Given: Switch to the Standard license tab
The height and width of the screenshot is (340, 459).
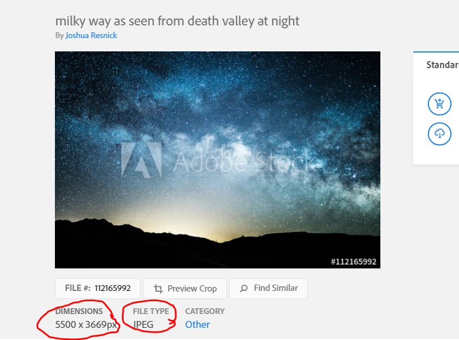Looking at the screenshot, I should [x=442, y=65].
